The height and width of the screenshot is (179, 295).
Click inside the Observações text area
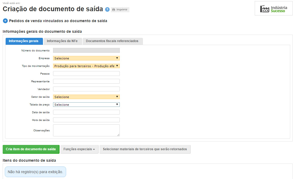tap(86, 130)
